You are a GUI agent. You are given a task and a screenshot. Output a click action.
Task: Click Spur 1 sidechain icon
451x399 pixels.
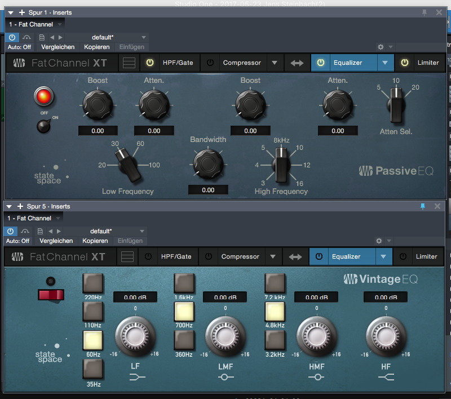point(26,37)
